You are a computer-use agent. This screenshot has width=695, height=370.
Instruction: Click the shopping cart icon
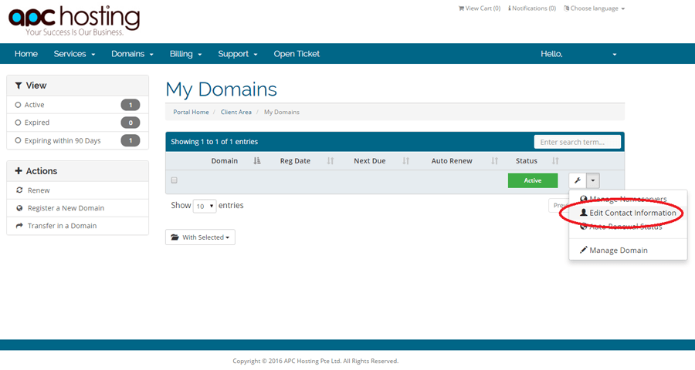point(461,8)
